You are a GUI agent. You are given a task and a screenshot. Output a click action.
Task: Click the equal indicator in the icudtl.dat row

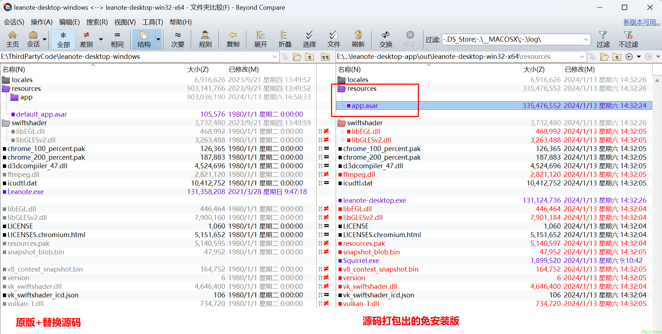point(326,183)
